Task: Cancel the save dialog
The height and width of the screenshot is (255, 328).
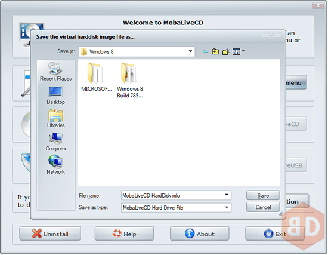Action: pyautogui.click(x=263, y=207)
